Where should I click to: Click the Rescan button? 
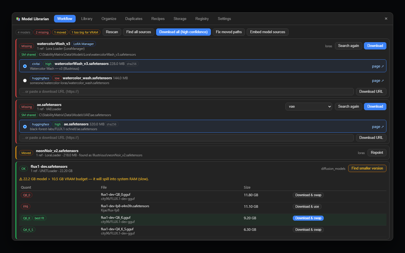point(112,32)
